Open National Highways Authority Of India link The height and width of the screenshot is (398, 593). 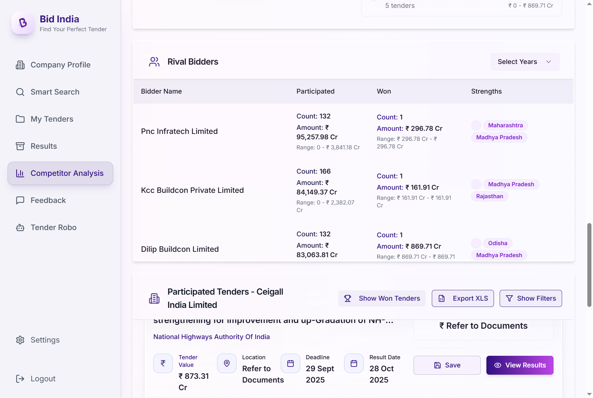click(x=211, y=337)
